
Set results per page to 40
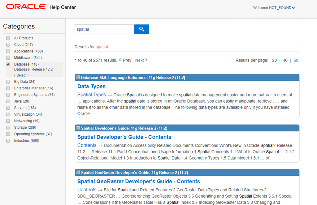[x=285, y=60]
